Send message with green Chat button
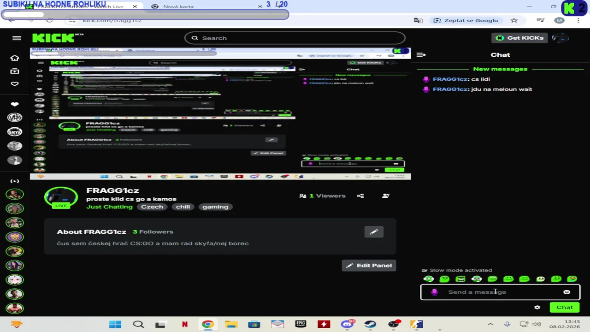 coord(565,307)
